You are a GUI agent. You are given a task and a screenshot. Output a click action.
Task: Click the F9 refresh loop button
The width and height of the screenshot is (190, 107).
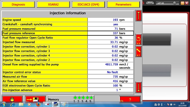click(138, 40)
